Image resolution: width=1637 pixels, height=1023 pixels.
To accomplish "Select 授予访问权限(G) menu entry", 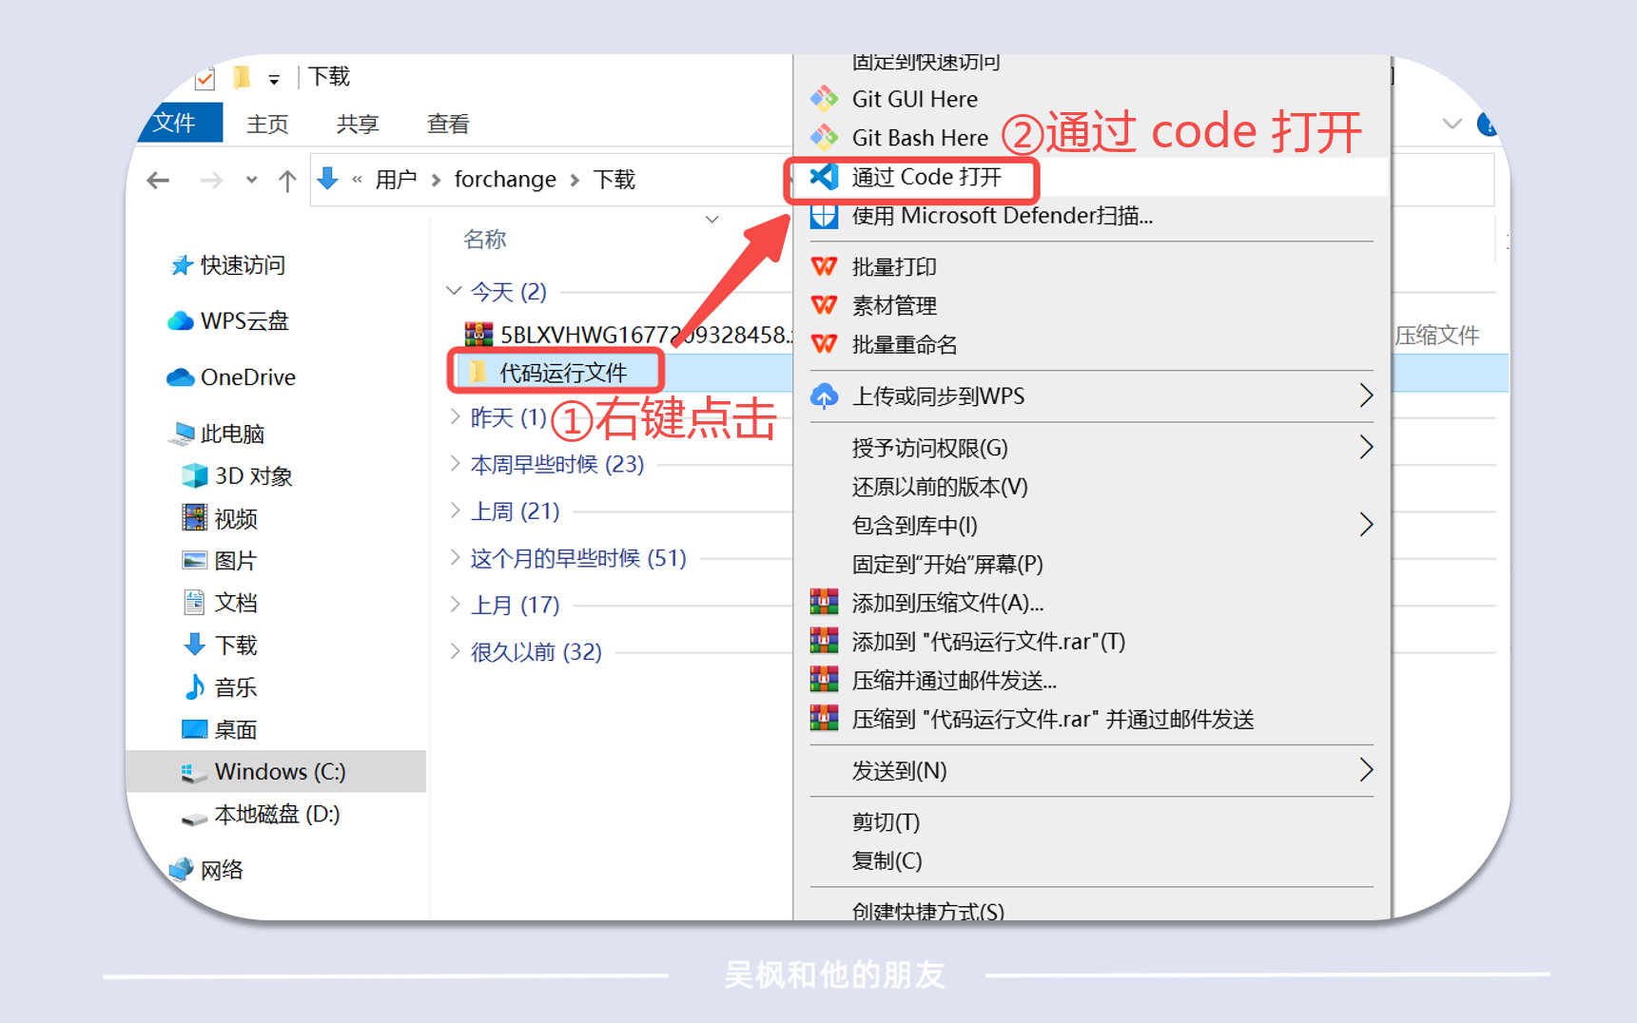I will tap(1092, 448).
